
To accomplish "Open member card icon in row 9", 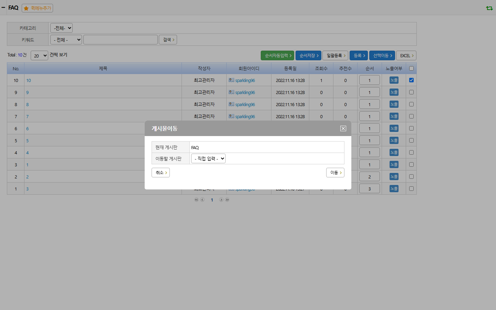I will pos(231,92).
